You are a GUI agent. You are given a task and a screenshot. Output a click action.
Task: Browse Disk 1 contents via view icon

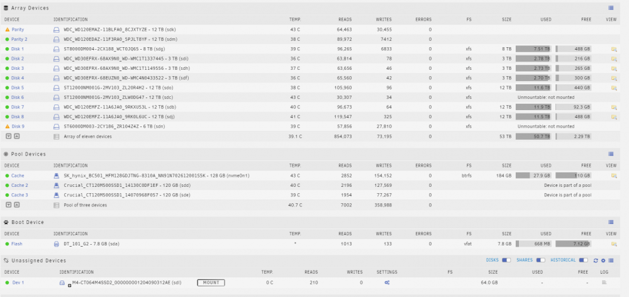[613, 49]
